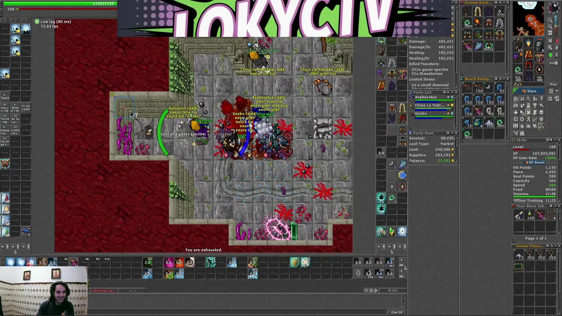Click the 2.6 cooldown action slot
The image size is (562, 316).
click(x=148, y=262)
